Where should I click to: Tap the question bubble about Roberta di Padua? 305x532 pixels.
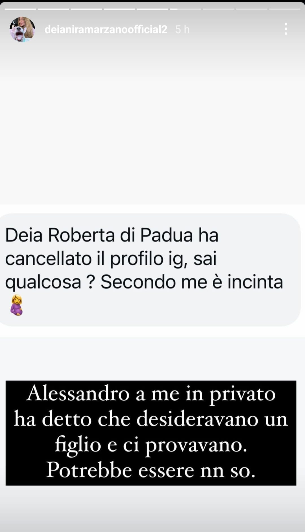tap(150, 270)
